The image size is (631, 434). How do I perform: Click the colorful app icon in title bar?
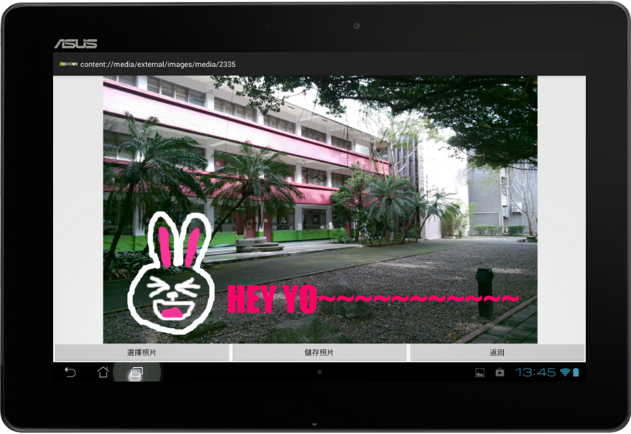tap(68, 64)
